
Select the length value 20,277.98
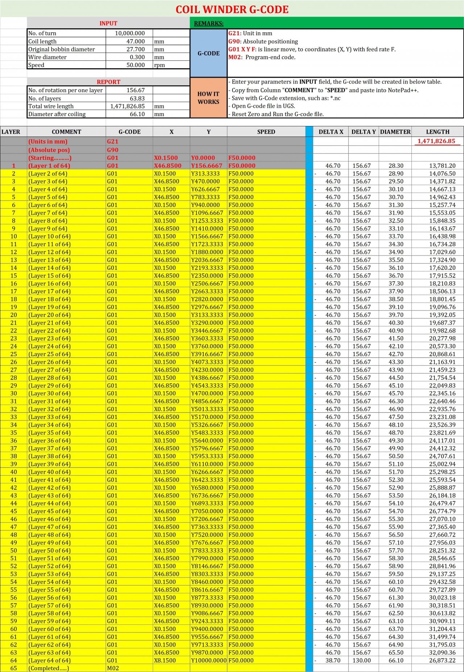pyautogui.click(x=438, y=338)
